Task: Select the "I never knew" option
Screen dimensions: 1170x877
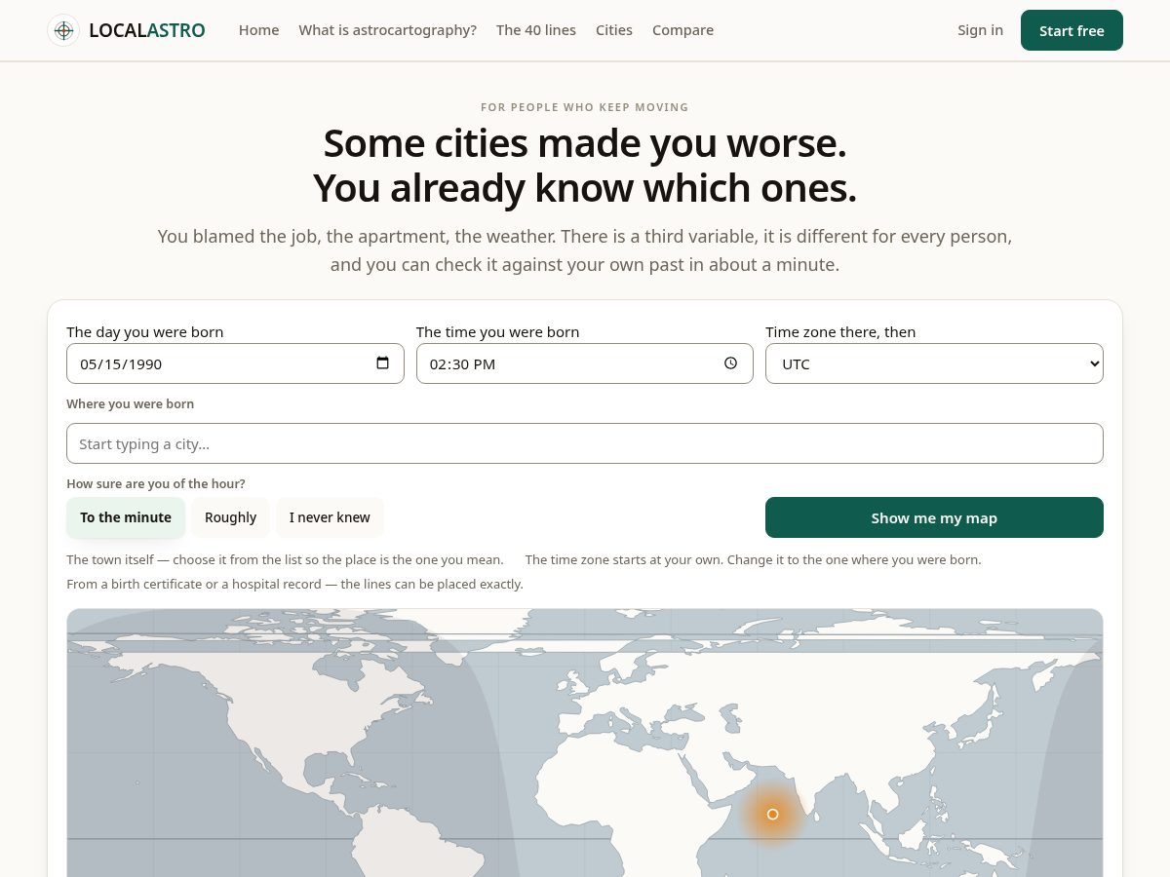Action: (330, 517)
